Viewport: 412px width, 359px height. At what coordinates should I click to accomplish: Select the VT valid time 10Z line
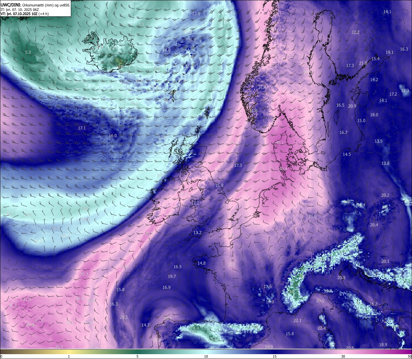point(25,14)
